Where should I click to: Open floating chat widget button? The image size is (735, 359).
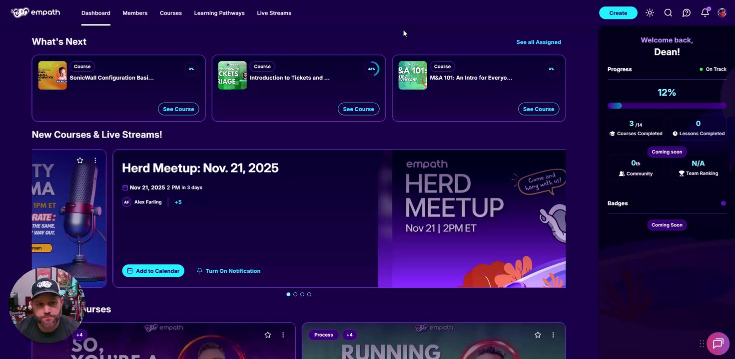(x=718, y=343)
